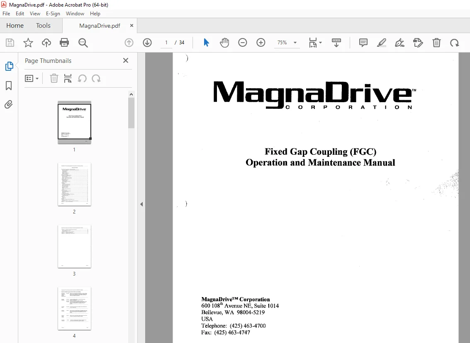470x343 pixels.
Task: Delete page using toolbar trash icon
Action: coord(436,43)
